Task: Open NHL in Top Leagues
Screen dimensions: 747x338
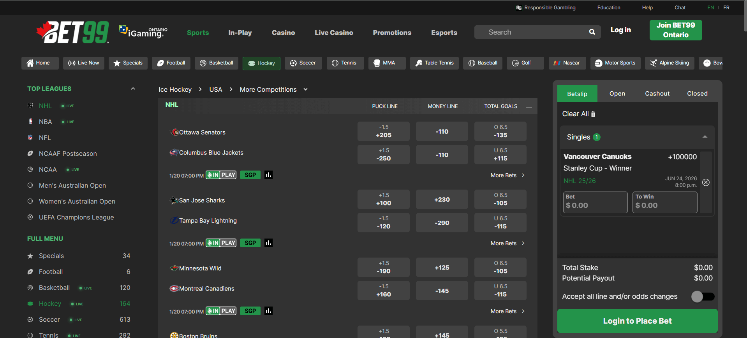Action: 45,106
